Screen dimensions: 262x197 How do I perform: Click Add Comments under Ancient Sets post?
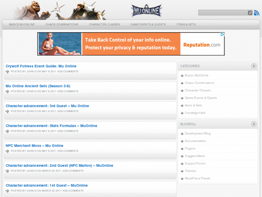68,91
